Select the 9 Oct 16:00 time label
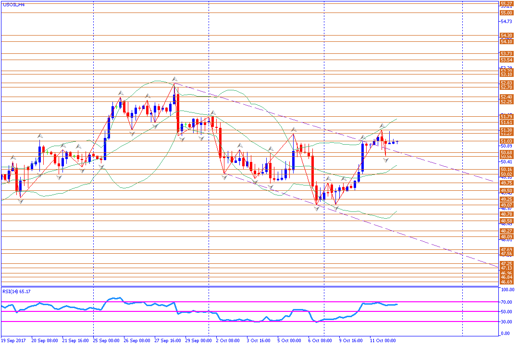Image resolution: width=519 pixels, height=346 pixels. pyautogui.click(x=351, y=340)
